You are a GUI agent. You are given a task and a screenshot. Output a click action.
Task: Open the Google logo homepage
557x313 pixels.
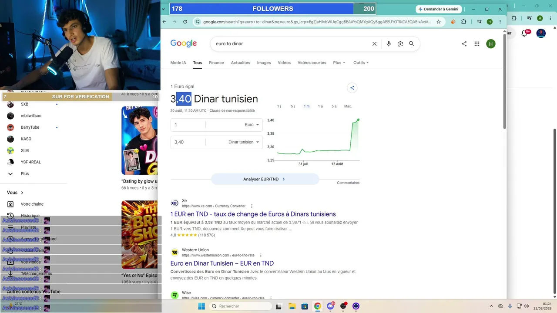click(x=184, y=43)
